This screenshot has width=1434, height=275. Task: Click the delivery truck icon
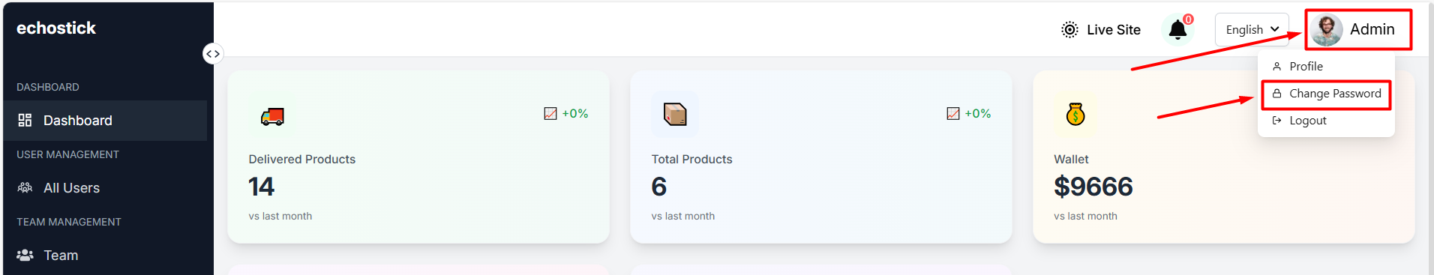pos(272,116)
